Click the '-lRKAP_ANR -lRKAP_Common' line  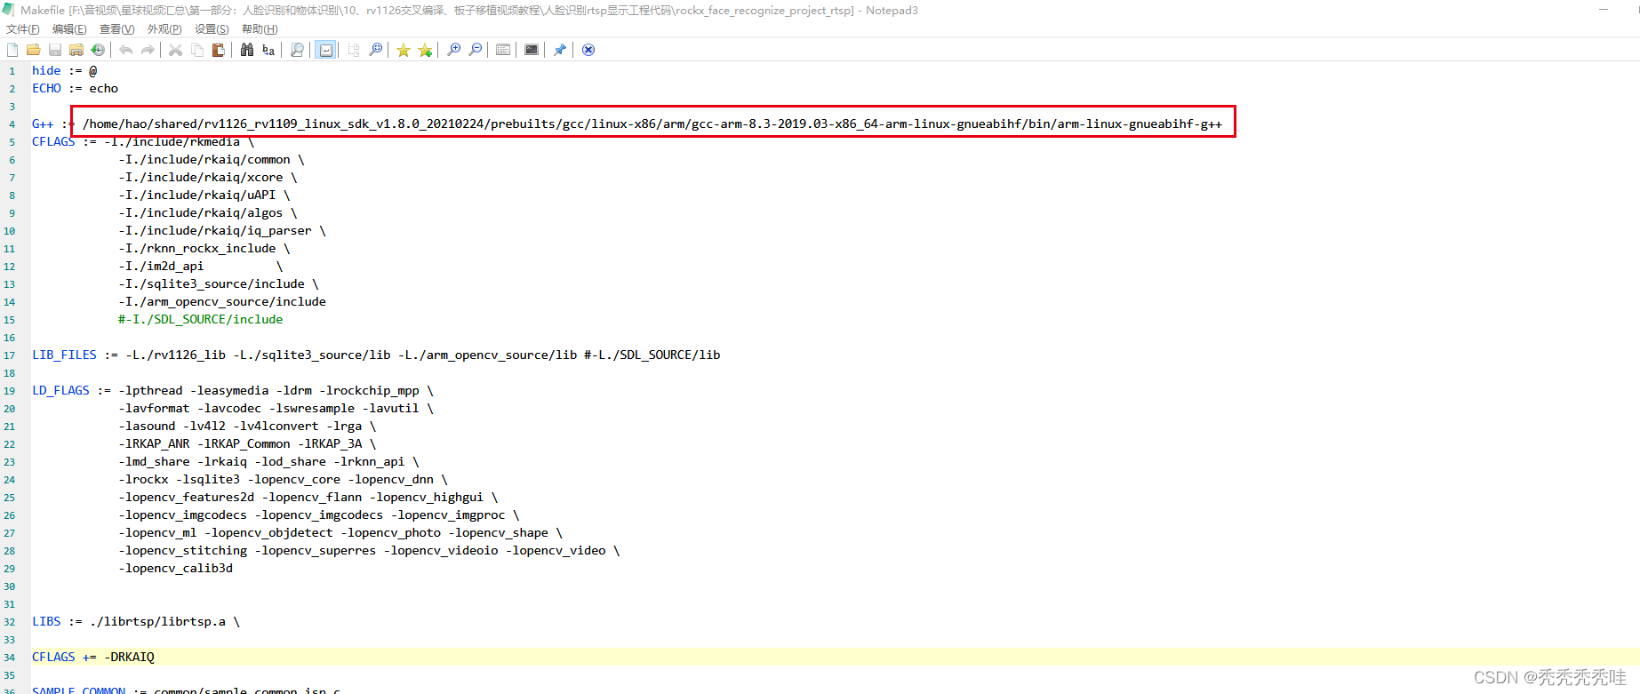247,443
